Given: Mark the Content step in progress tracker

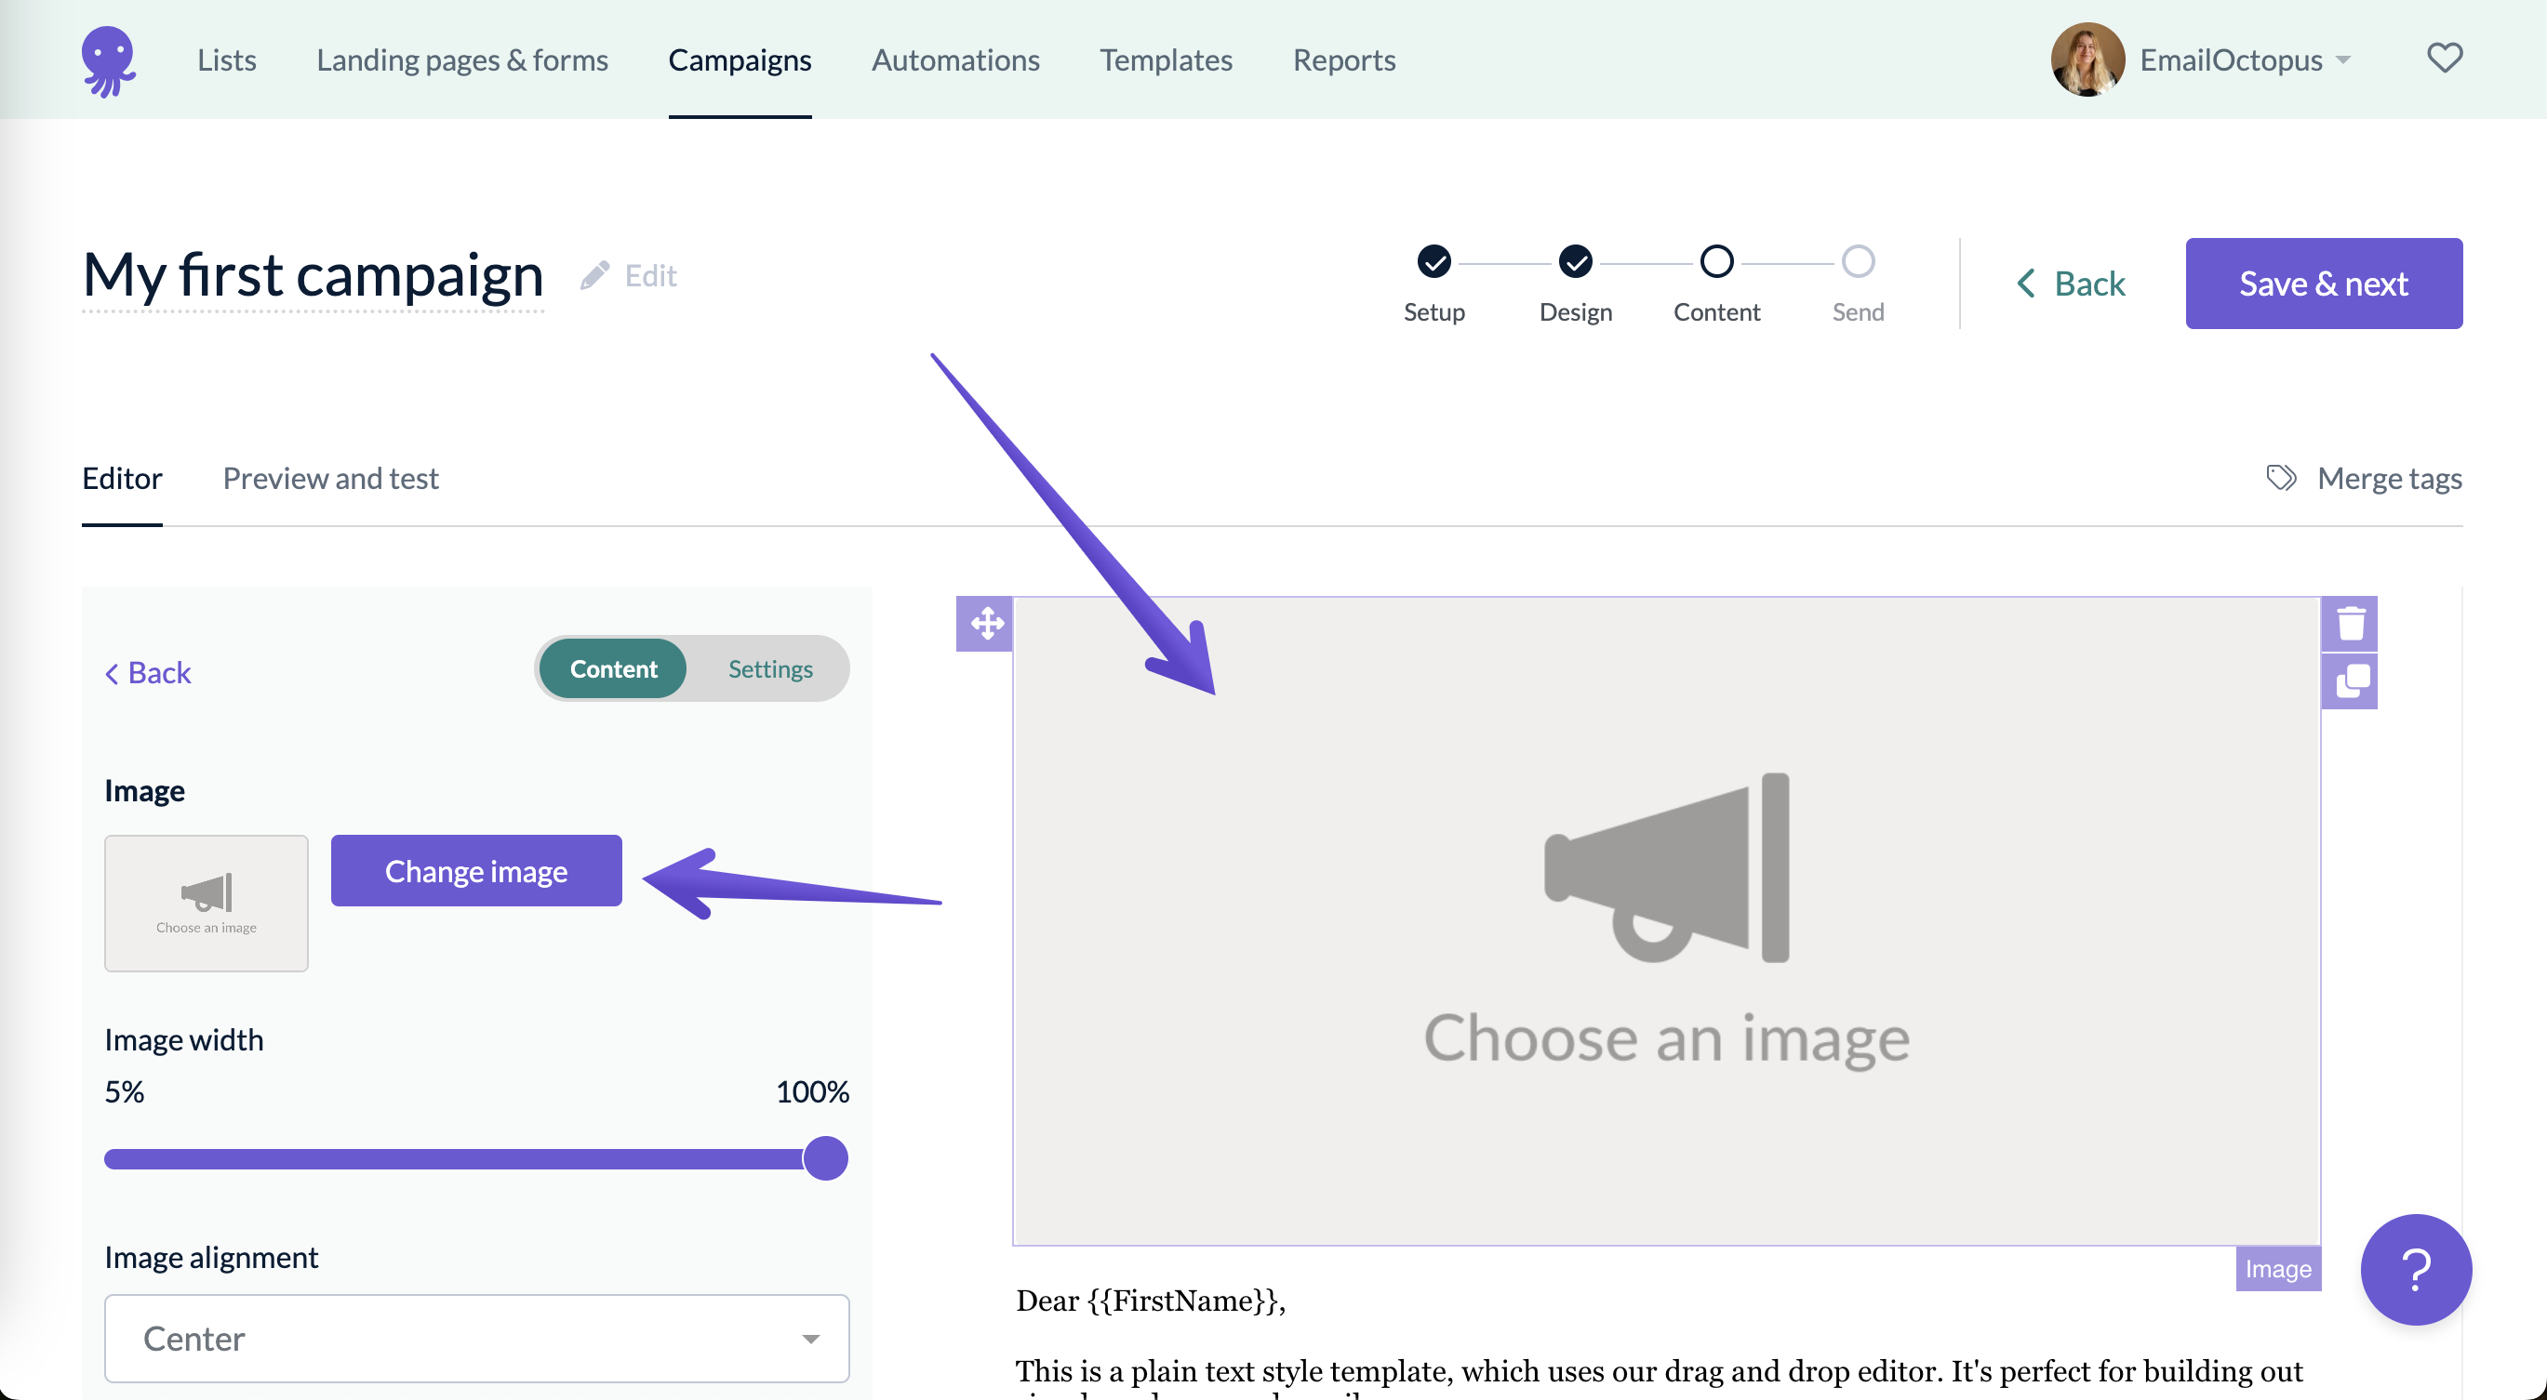Looking at the screenshot, I should coord(1716,261).
